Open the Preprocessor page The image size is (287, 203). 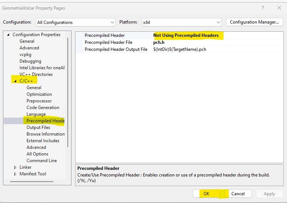tap(39, 101)
